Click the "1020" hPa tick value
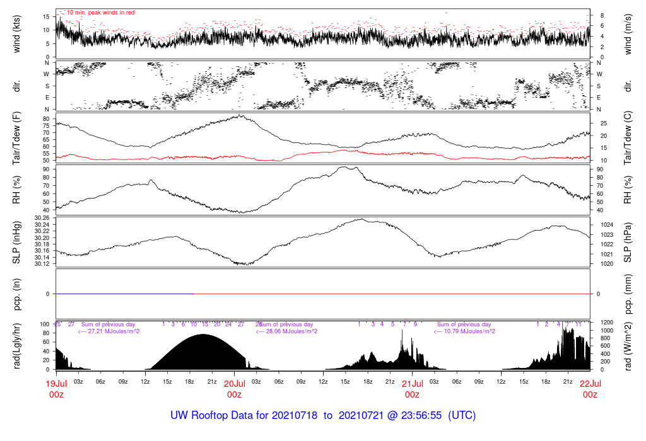The height and width of the screenshot is (441, 646). pyautogui.click(x=607, y=264)
